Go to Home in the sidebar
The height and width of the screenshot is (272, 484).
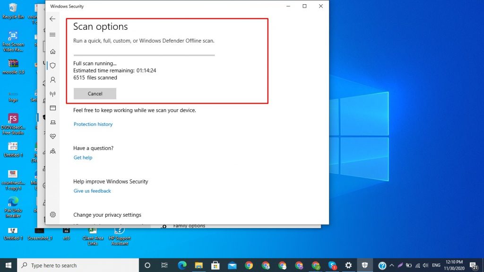pyautogui.click(x=52, y=52)
